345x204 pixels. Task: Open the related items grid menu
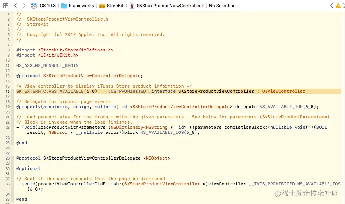pos(6,6)
